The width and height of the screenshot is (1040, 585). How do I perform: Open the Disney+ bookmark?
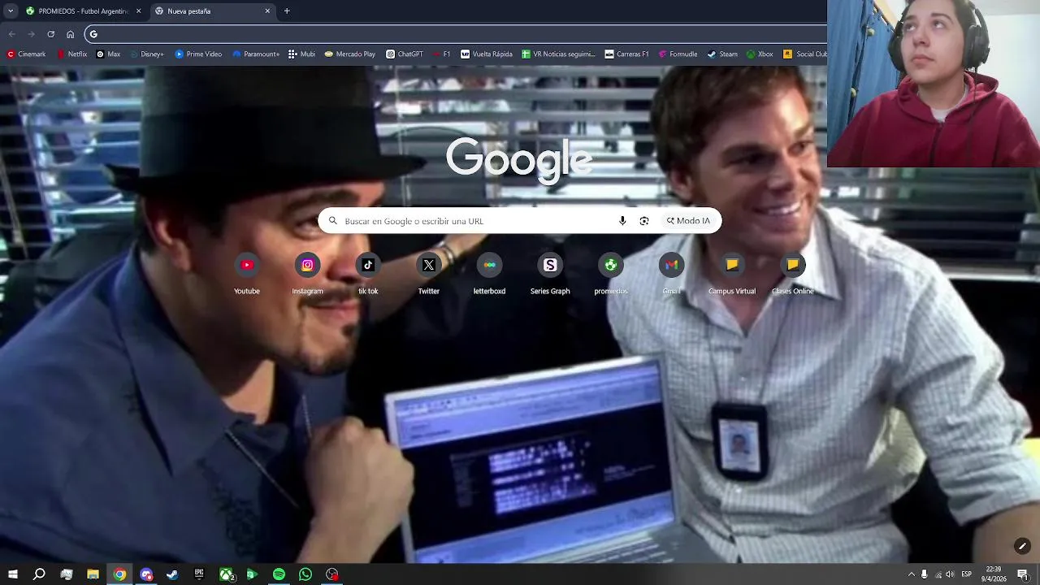tap(146, 54)
